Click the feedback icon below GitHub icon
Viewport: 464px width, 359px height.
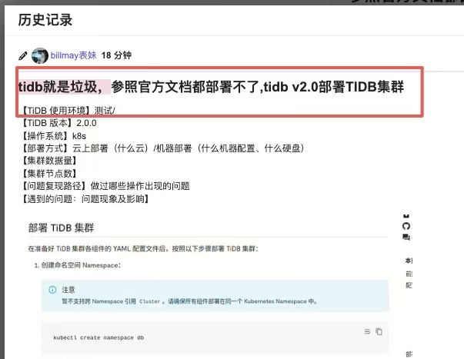(x=406, y=239)
